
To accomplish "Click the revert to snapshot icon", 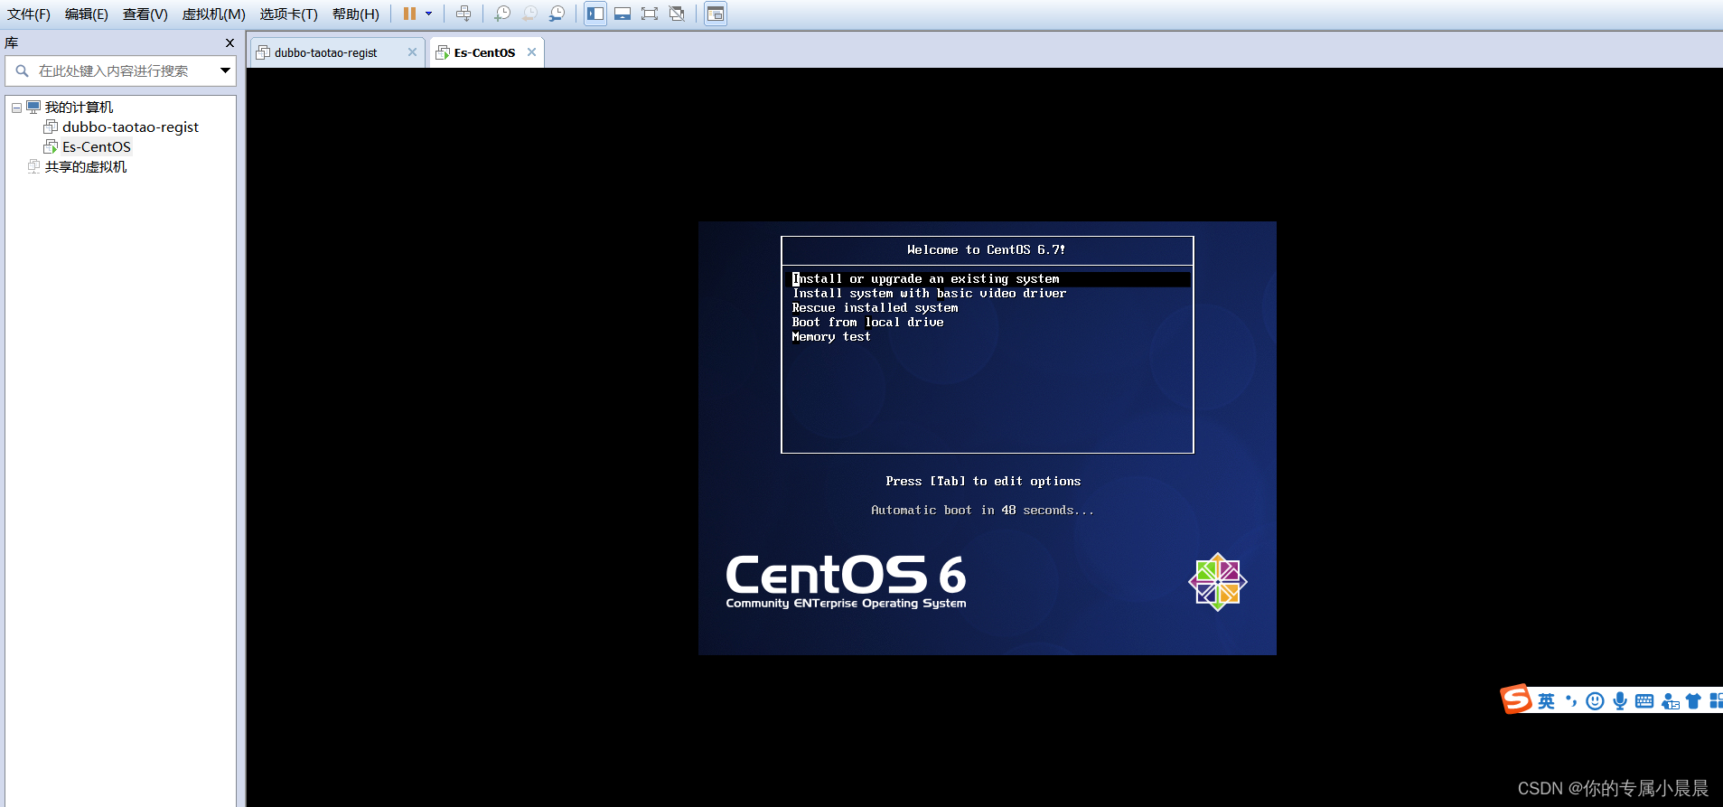I will (x=529, y=14).
